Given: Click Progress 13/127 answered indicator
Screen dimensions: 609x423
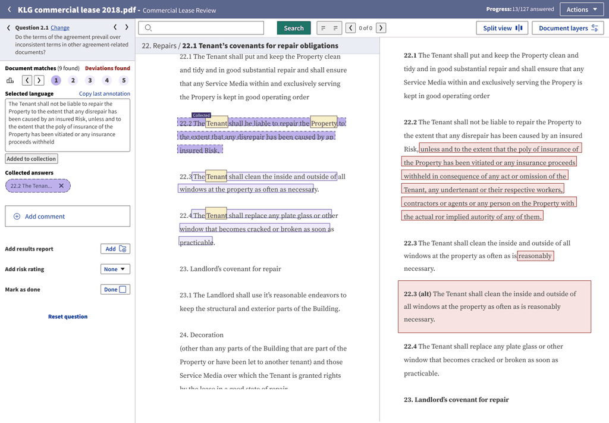Looking at the screenshot, I should click(520, 9).
